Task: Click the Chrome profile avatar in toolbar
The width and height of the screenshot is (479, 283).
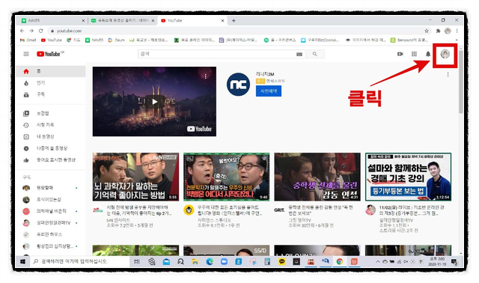Action: coord(448,31)
